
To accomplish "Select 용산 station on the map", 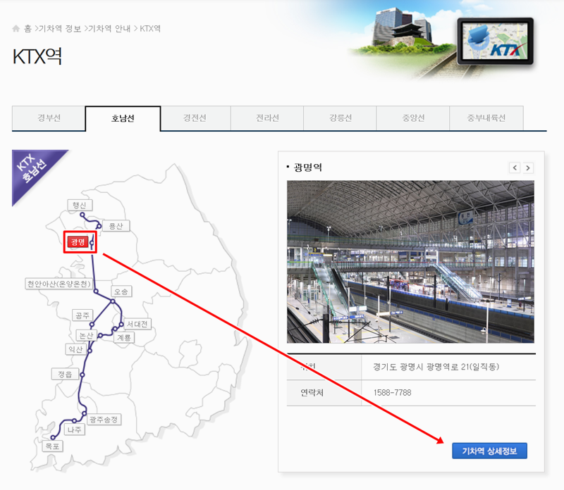I will point(116,226).
